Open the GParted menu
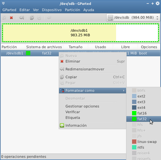This screenshot has width=161, height=160. click(x=9, y=10)
